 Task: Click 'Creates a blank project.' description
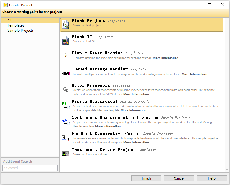pyautogui.click(x=87, y=25)
